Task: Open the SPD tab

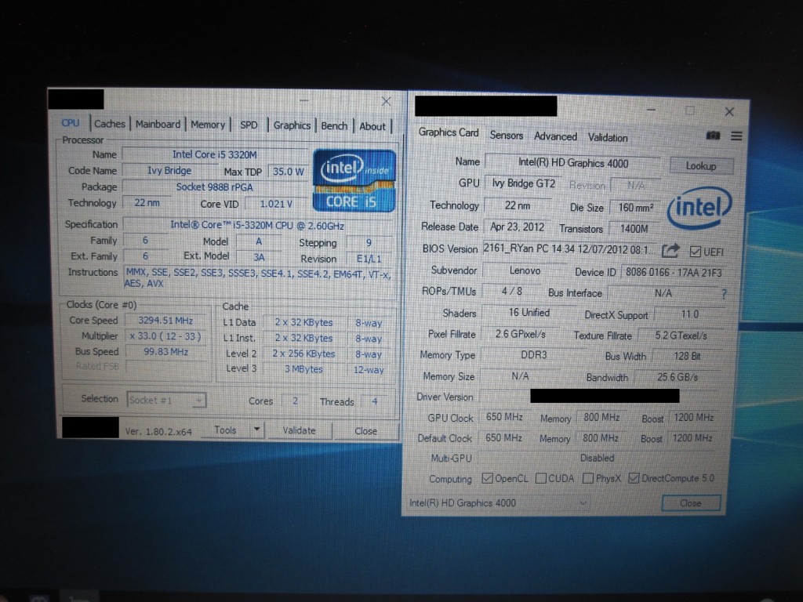Action: pyautogui.click(x=249, y=125)
